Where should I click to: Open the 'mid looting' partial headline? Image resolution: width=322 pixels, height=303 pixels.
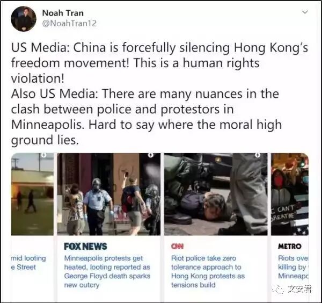28,263
